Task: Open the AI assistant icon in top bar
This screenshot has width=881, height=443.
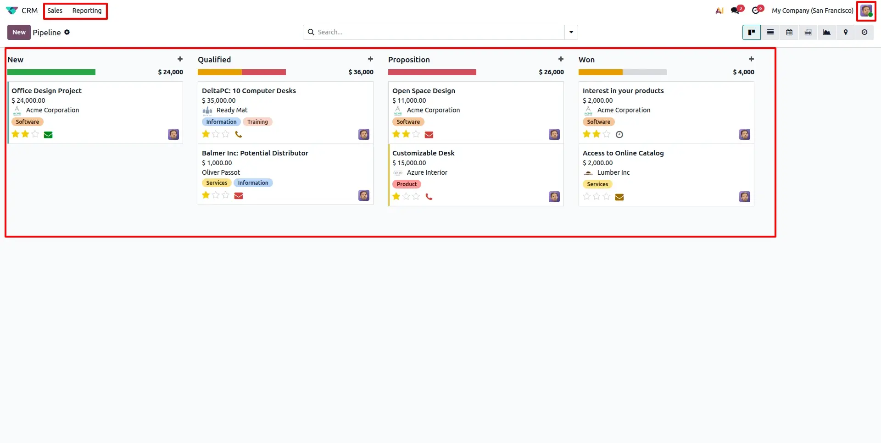Action: (x=719, y=11)
